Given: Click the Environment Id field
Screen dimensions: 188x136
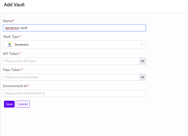Looking at the screenshot, I should [x=74, y=93].
